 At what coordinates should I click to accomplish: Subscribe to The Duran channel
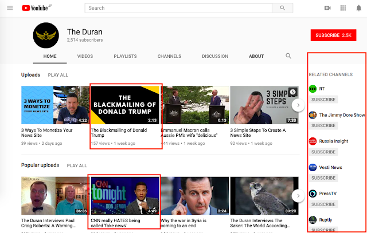pyautogui.click(x=333, y=35)
